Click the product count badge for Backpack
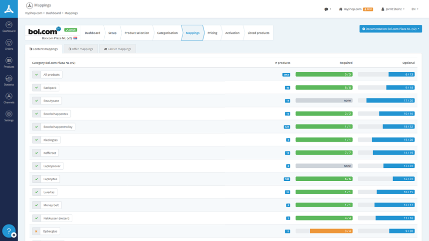 pyautogui.click(x=287, y=88)
